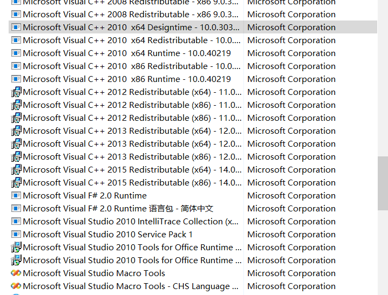Select Microsoft Visual C++ 2010 x86 Redistributable

[x=132, y=66]
